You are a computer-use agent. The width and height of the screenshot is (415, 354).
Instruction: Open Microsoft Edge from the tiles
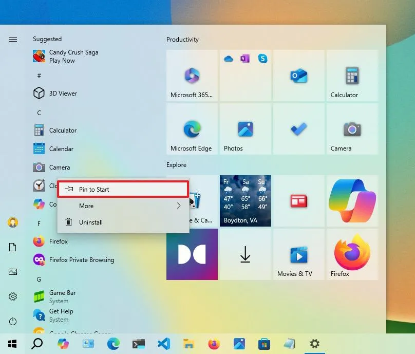coord(192,128)
